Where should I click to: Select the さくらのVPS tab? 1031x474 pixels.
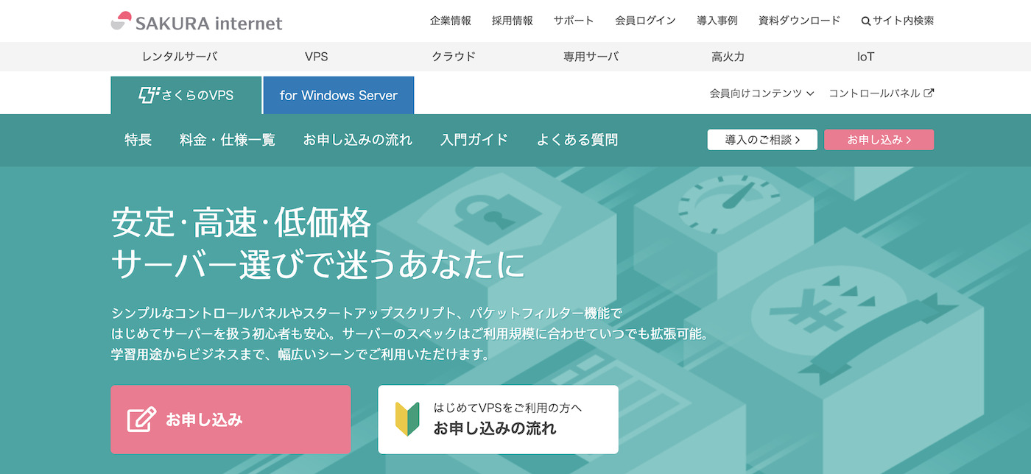[x=186, y=95]
